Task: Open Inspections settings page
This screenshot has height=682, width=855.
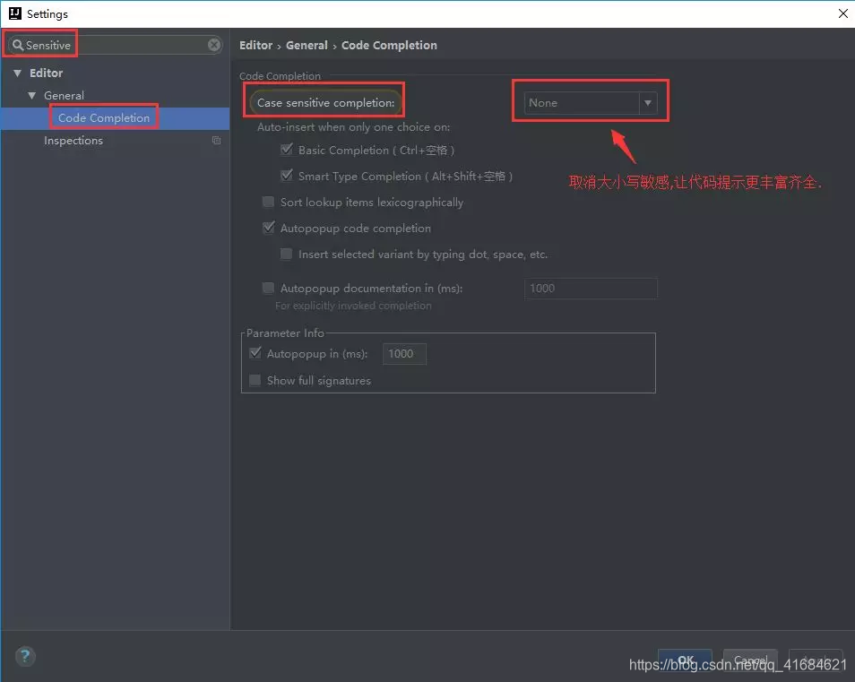Action: (x=73, y=140)
